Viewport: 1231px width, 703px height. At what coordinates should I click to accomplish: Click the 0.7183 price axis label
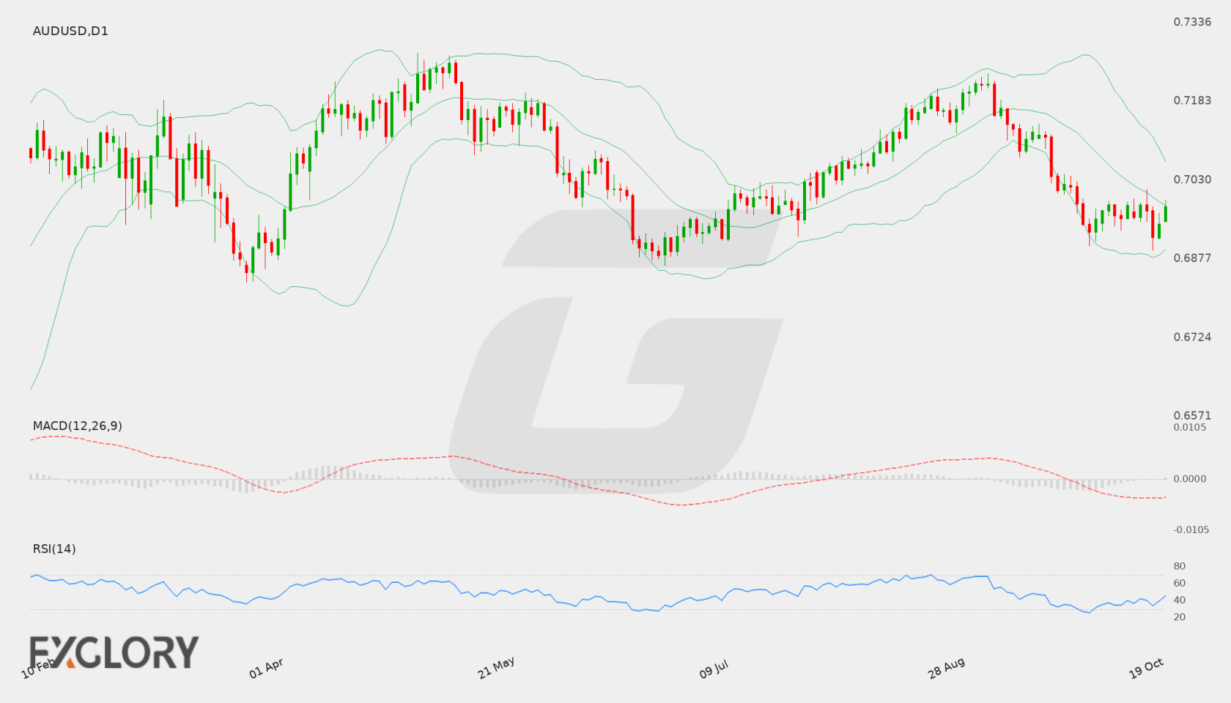coord(1192,100)
